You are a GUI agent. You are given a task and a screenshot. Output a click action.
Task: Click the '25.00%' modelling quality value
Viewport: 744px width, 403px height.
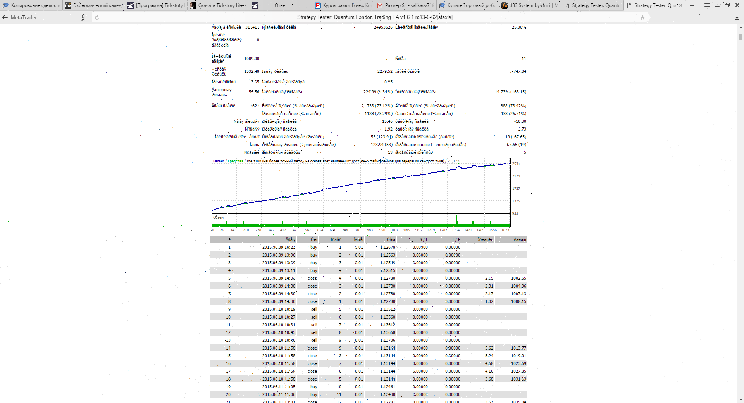coord(519,27)
